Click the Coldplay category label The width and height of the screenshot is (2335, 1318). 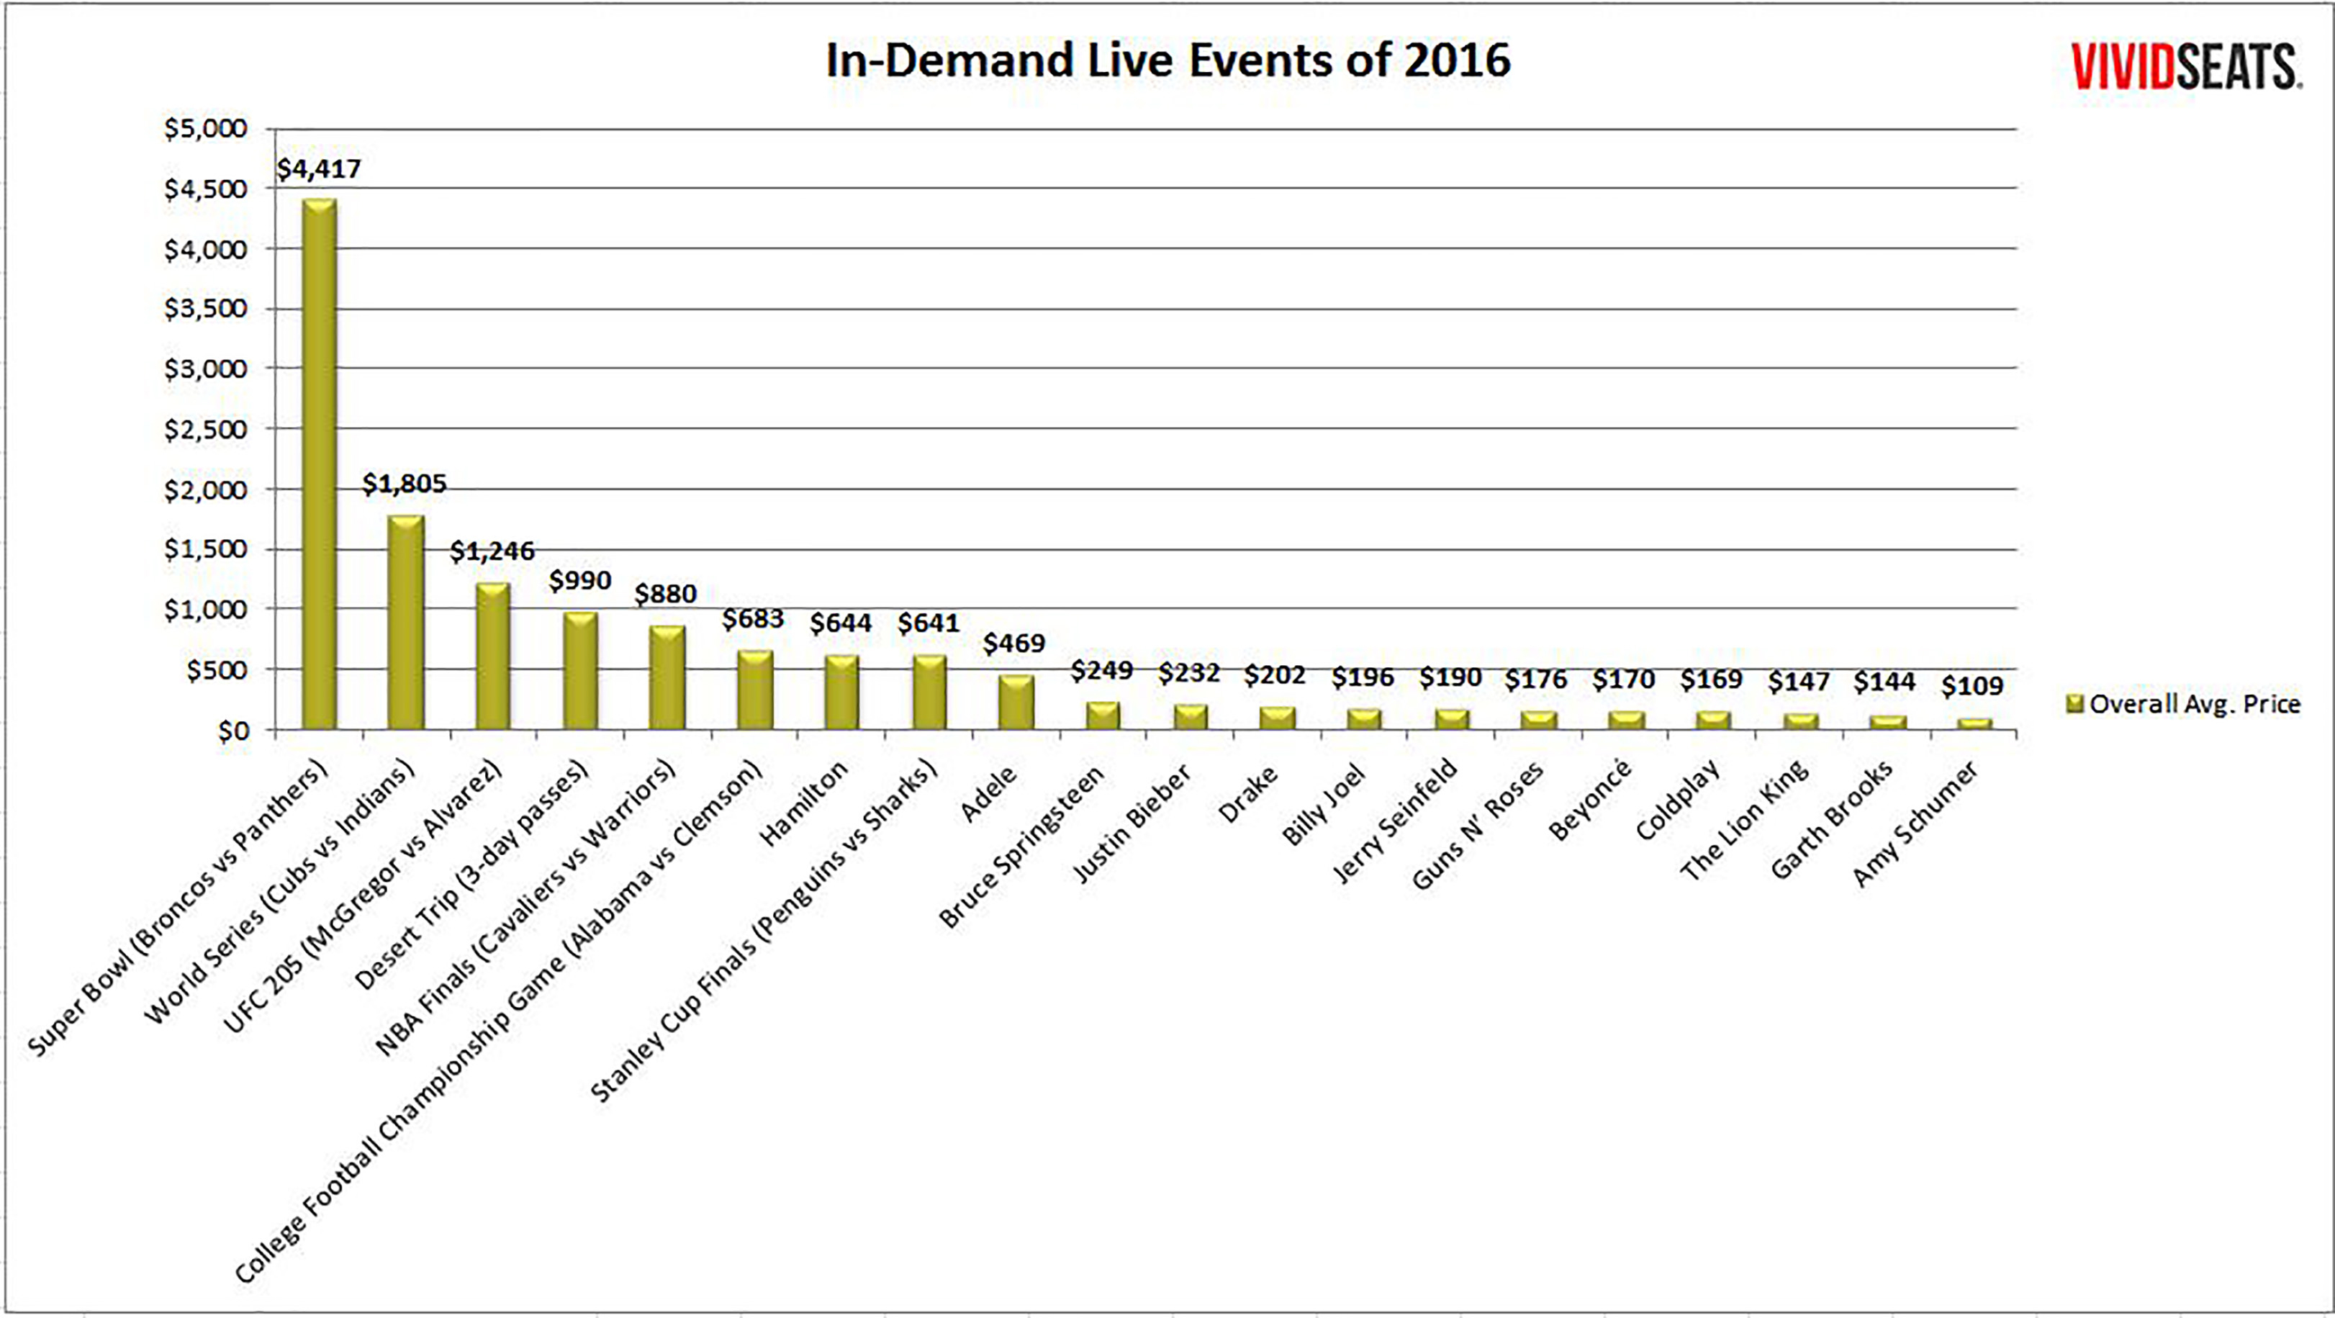1679,800
